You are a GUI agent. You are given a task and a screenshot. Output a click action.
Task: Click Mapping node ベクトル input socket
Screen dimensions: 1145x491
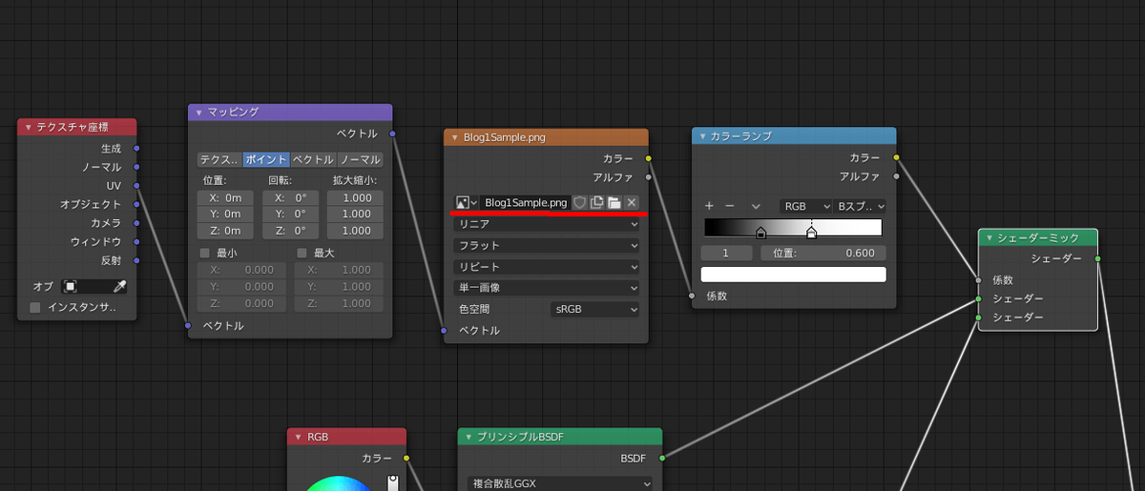[x=188, y=326]
